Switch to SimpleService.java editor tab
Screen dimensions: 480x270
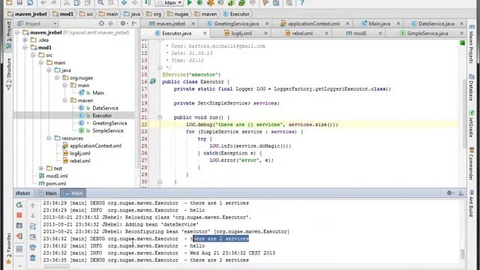pos(427,33)
